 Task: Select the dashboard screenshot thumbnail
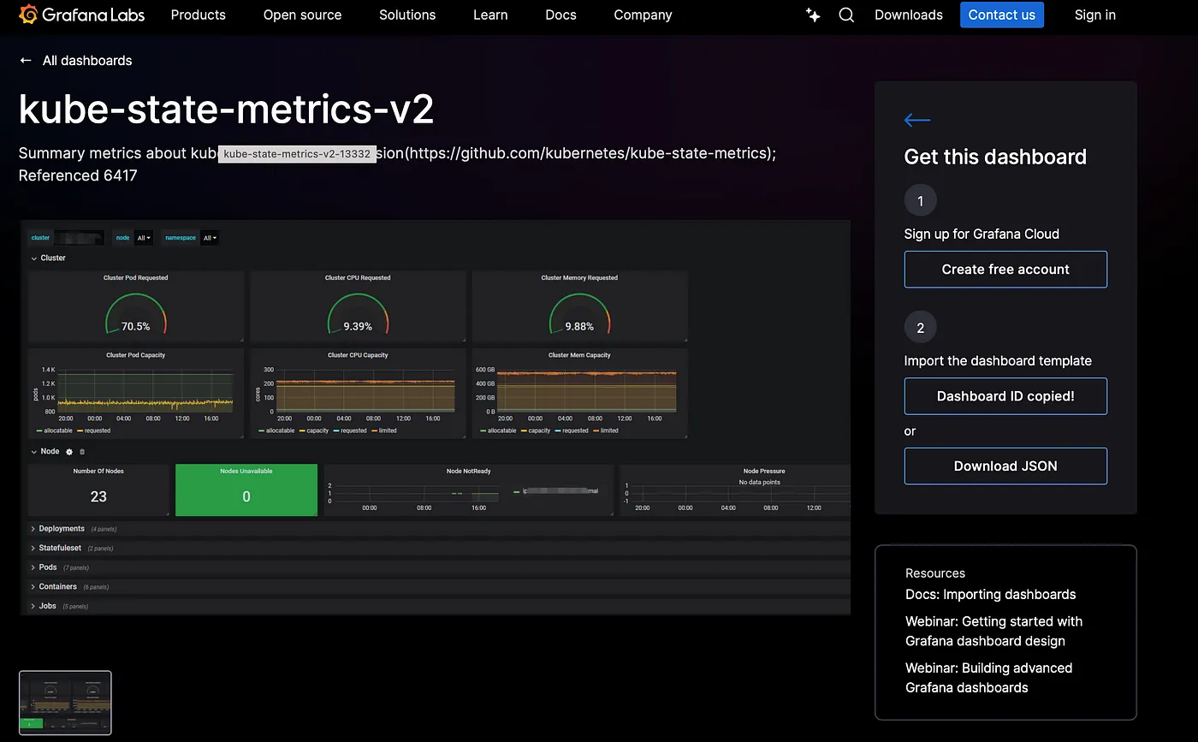point(65,703)
